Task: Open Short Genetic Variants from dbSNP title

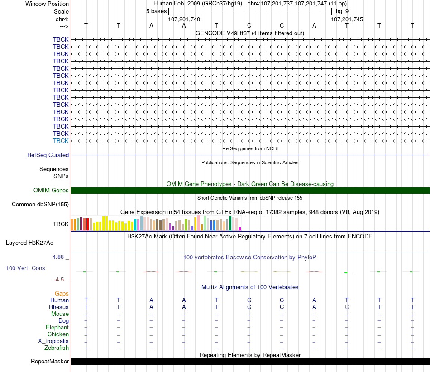Action: click(x=250, y=198)
